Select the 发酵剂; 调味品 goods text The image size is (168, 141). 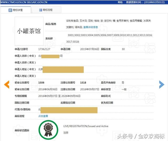point(74,27)
